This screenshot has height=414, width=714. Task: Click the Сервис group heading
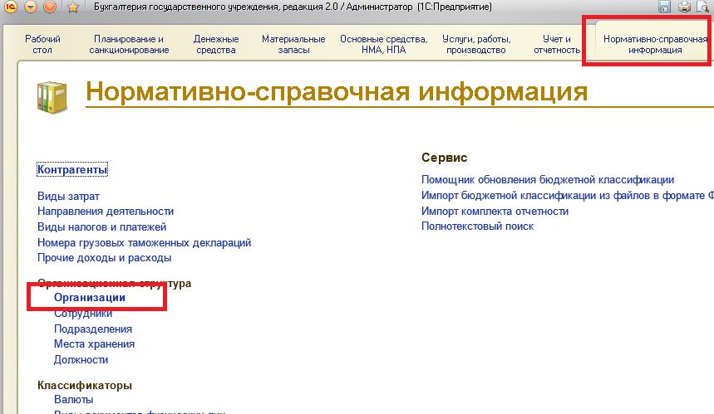coord(445,158)
